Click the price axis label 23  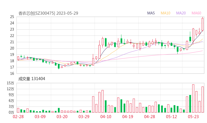pyautogui.click(x=12, y=29)
